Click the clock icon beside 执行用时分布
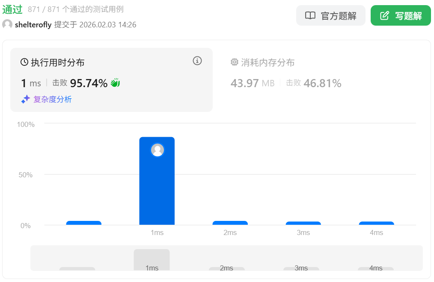The image size is (434, 282). (24, 62)
